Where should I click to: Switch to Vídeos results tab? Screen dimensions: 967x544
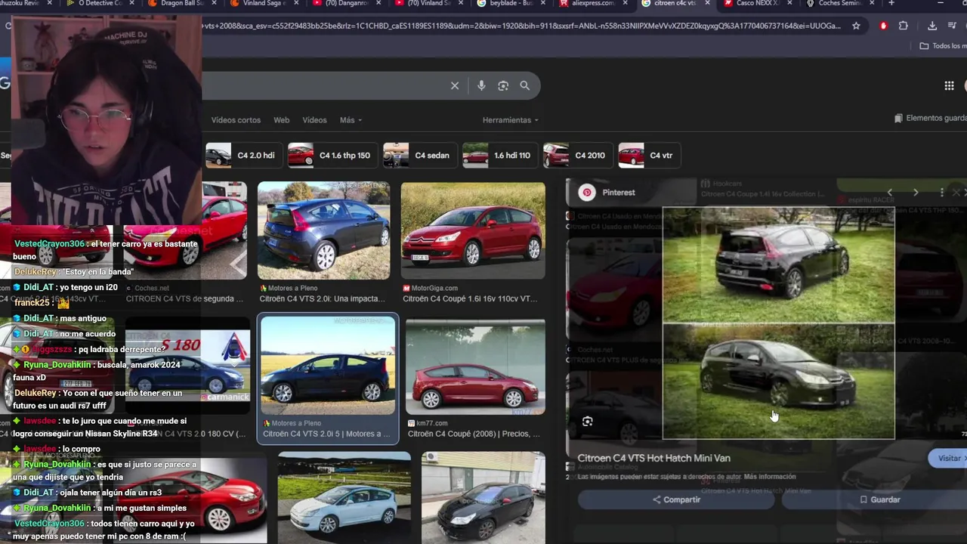pos(314,120)
